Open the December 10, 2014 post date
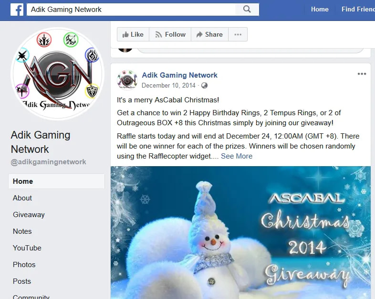 [168, 85]
